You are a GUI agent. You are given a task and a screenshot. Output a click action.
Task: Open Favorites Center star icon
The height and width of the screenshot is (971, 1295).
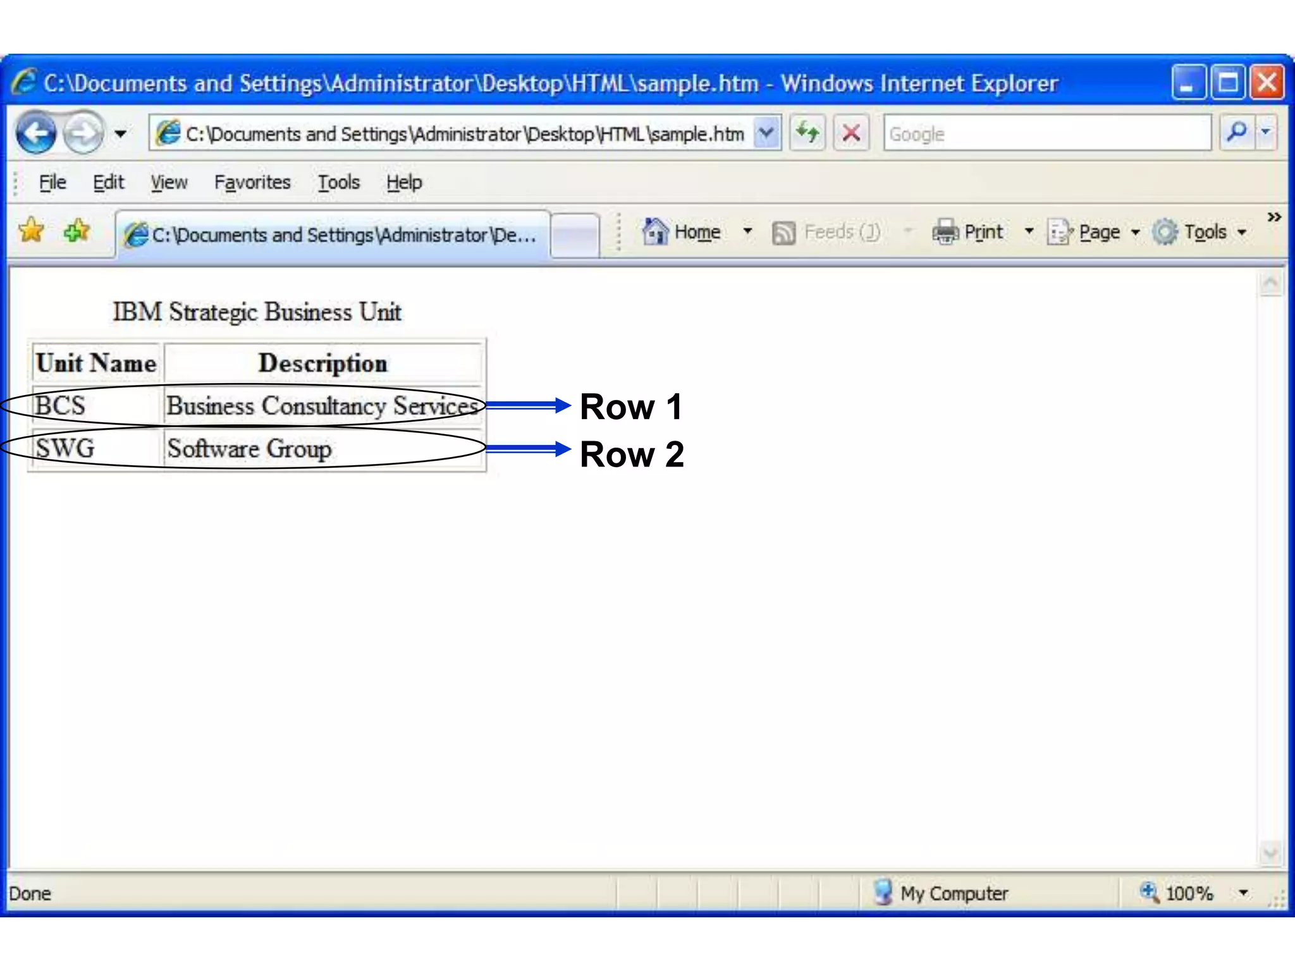click(31, 231)
